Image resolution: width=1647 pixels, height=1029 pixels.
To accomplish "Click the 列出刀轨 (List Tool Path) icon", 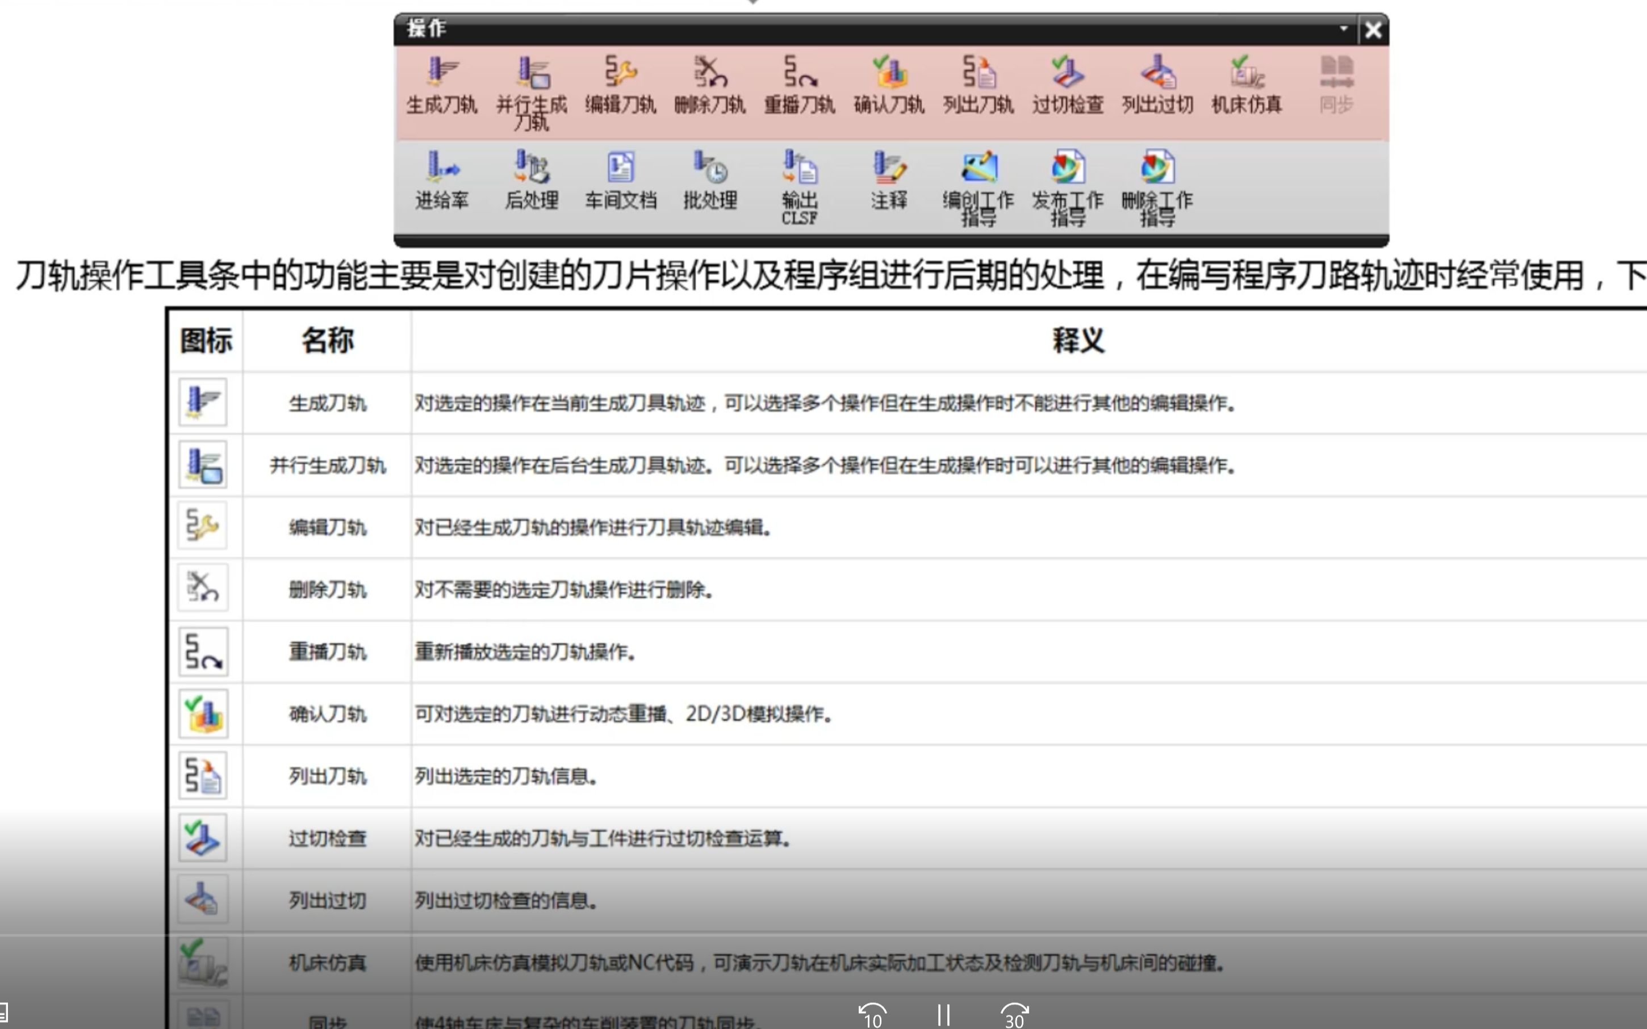I will (x=979, y=72).
